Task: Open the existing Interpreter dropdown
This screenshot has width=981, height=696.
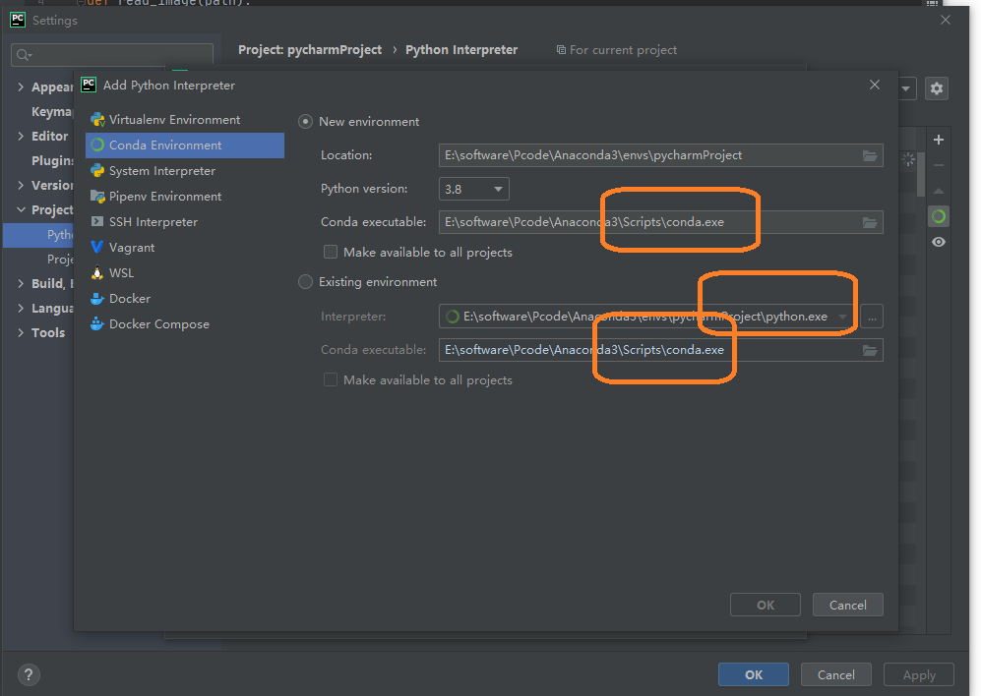Action: 842,317
